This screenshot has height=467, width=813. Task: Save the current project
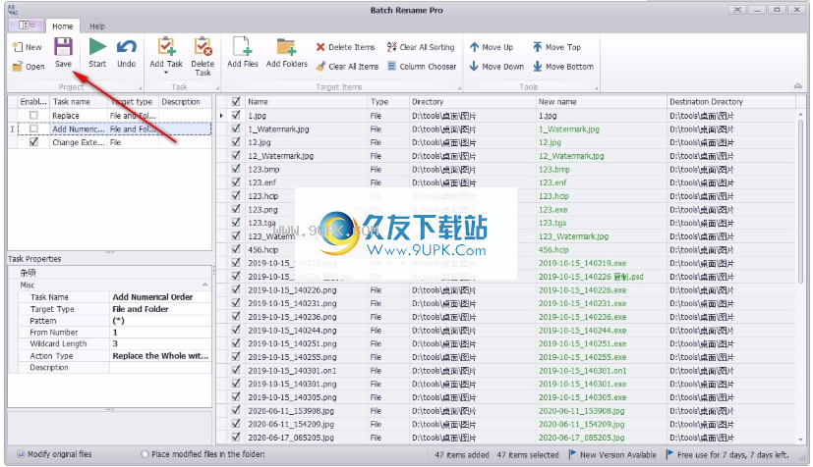(63, 53)
